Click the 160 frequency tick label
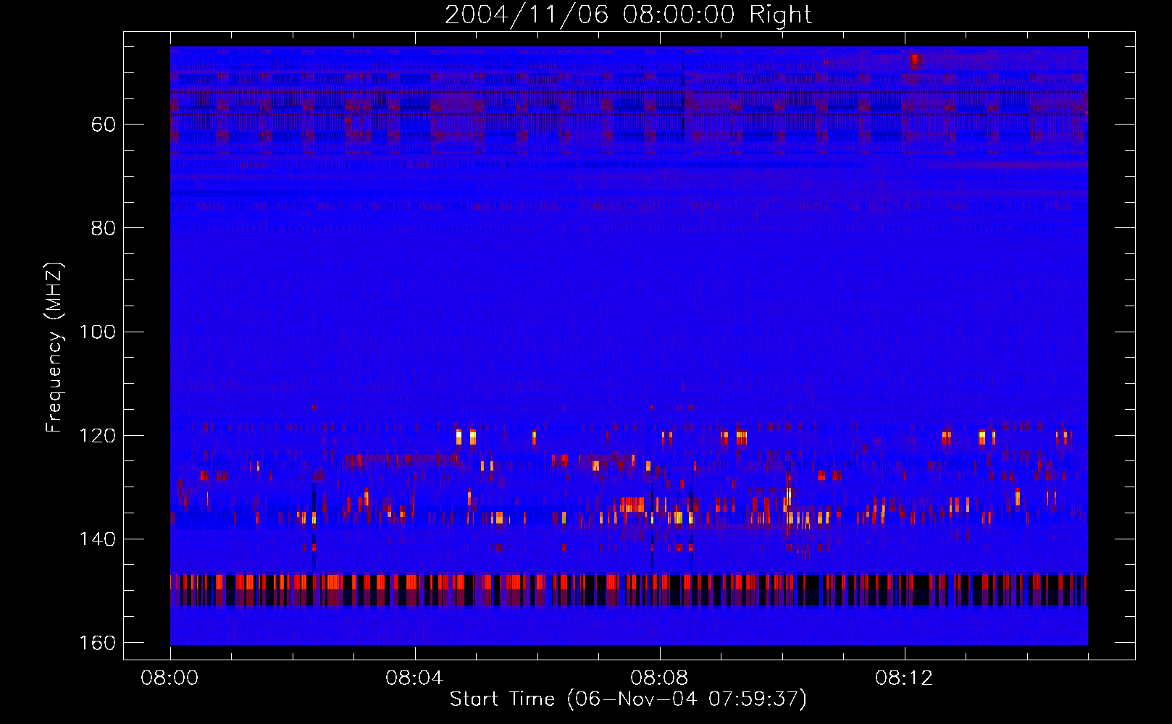 point(97,643)
